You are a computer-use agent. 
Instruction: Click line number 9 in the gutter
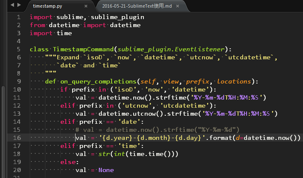click(18, 81)
